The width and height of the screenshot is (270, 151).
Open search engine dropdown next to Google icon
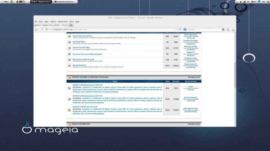[x=187, y=30]
